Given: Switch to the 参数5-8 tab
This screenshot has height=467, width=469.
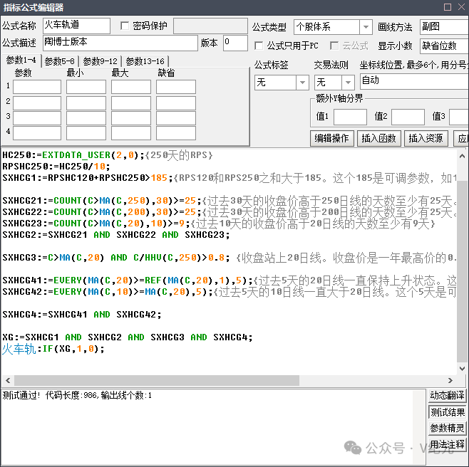Looking at the screenshot, I should click(x=60, y=61).
